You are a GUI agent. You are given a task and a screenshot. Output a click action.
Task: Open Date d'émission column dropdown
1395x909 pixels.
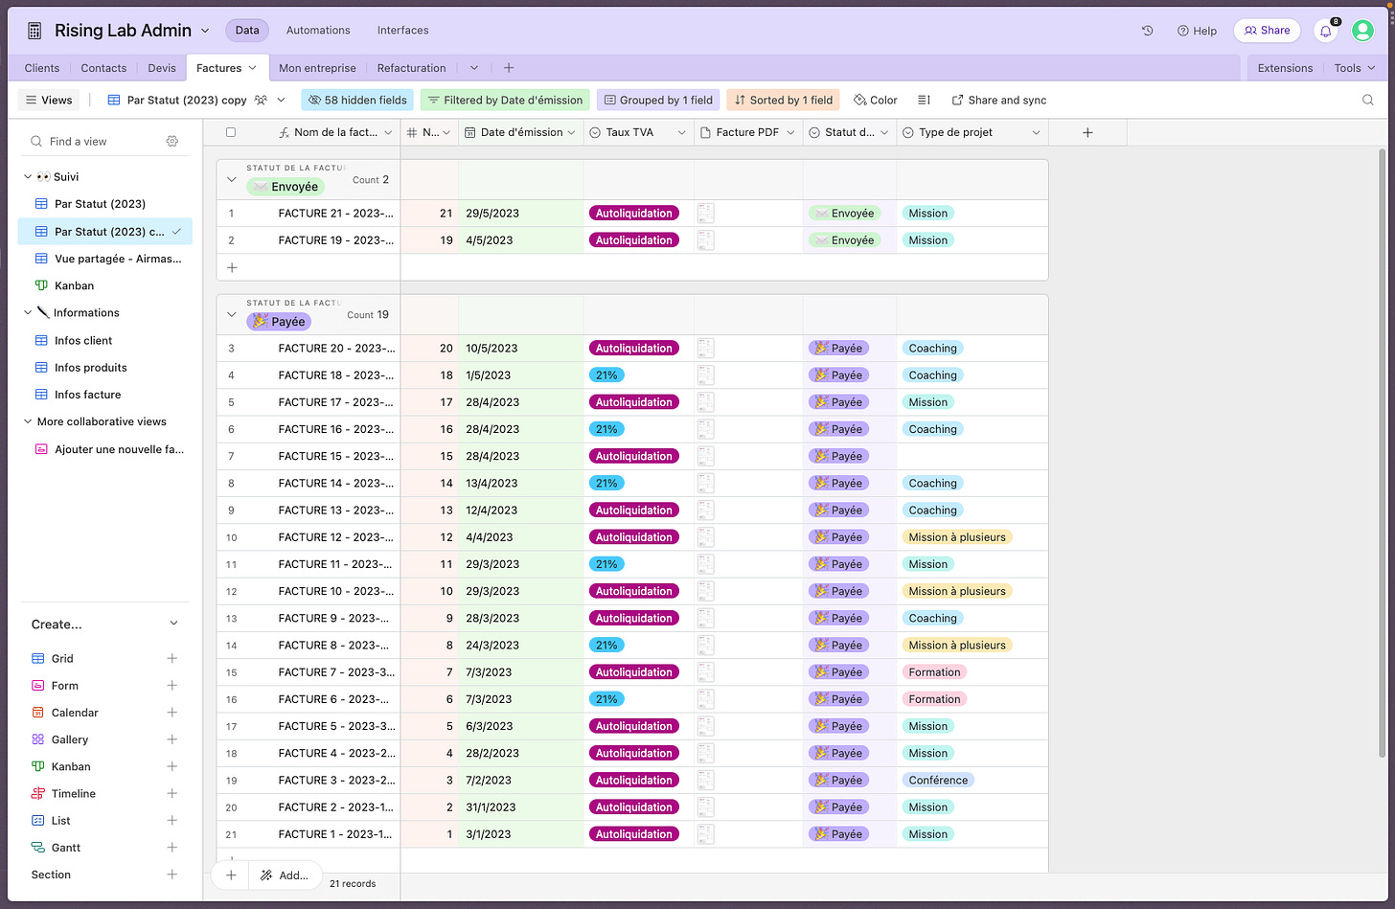pyautogui.click(x=572, y=132)
